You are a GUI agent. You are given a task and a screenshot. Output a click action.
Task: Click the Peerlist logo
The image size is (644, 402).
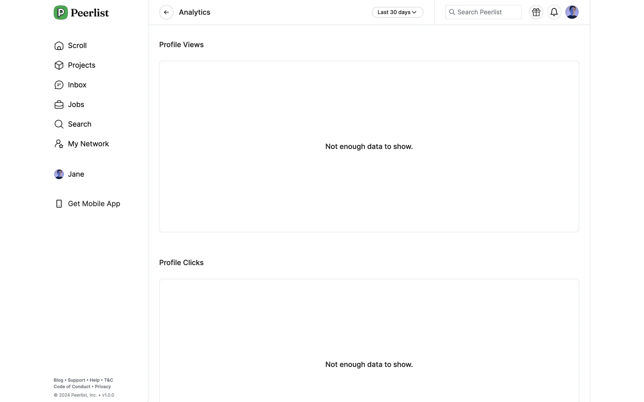[81, 13]
